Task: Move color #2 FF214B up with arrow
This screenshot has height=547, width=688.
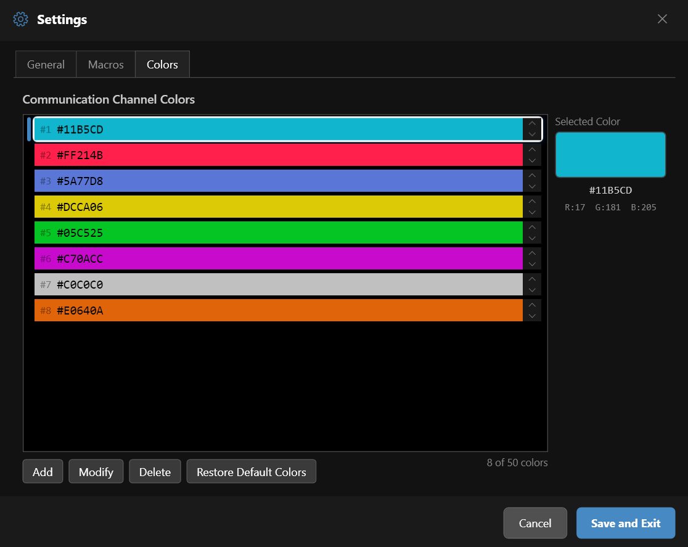Action: coord(532,150)
